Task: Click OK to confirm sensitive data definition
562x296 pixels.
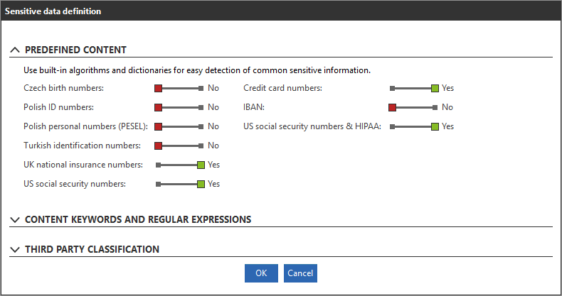Action: [x=261, y=273]
